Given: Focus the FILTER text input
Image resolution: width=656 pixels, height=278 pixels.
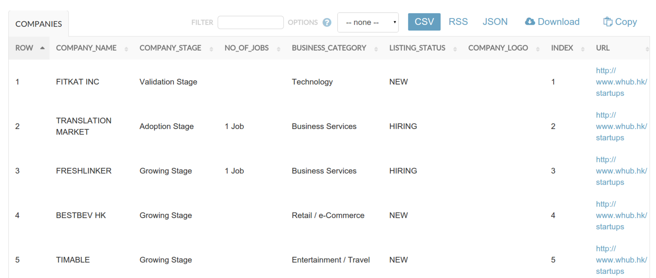Looking at the screenshot, I should tap(251, 23).
